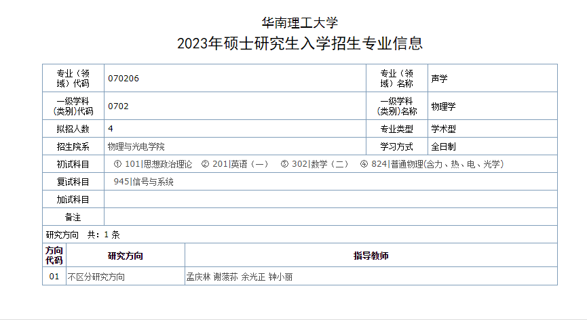Select the major code 070206

click(123, 79)
